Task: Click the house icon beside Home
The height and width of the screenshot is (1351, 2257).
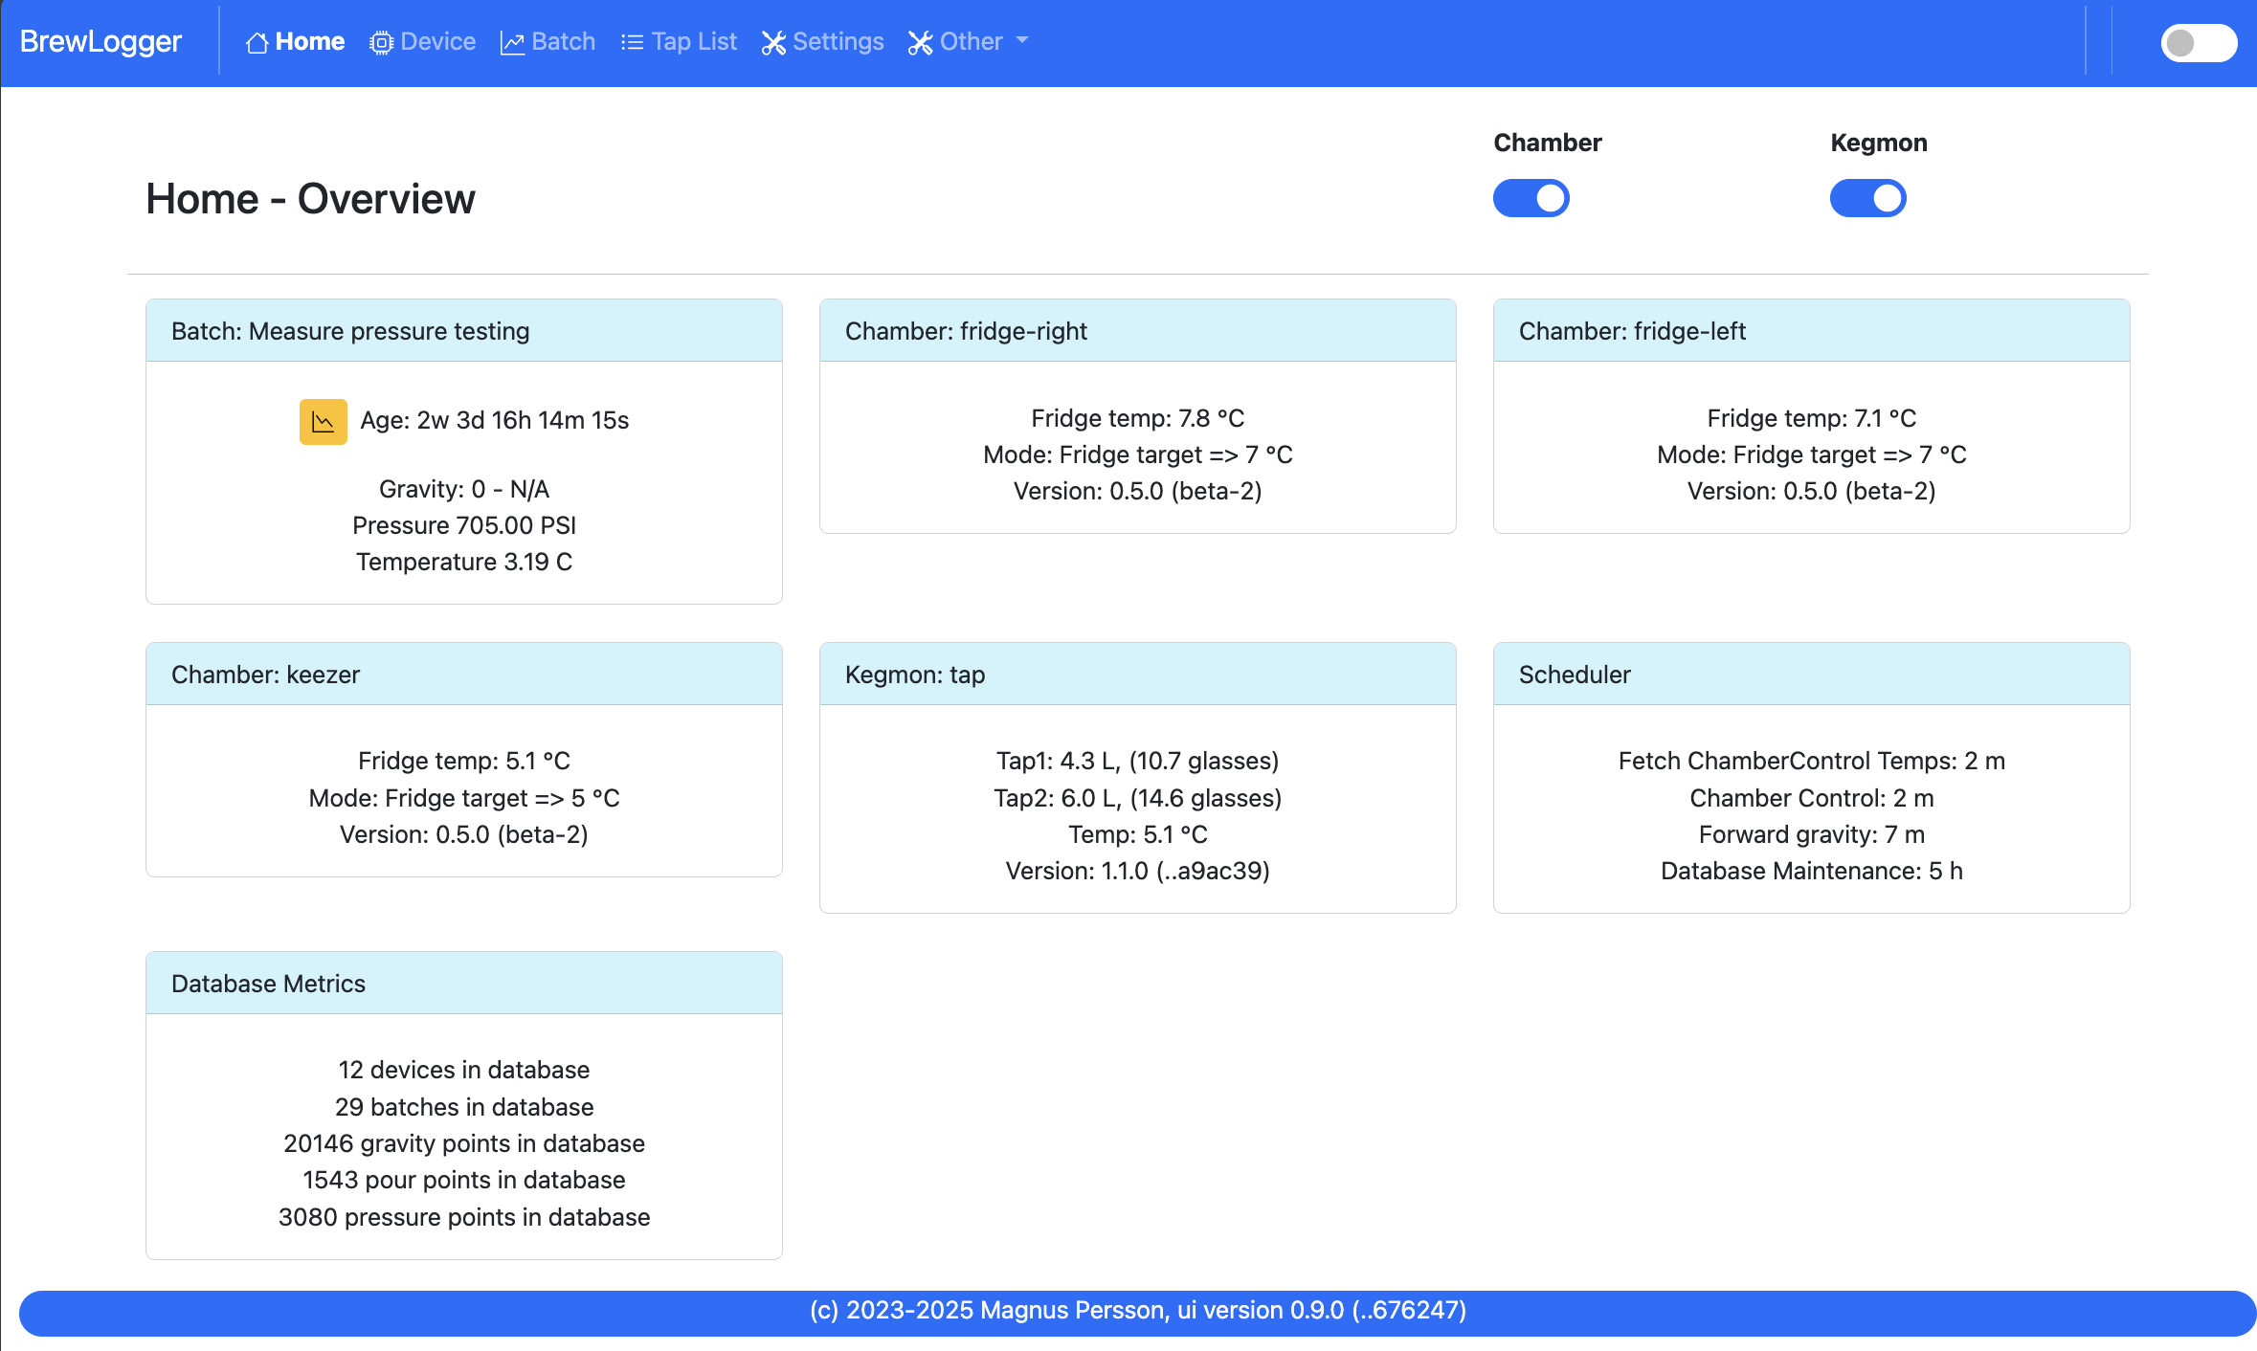Action: tap(257, 43)
